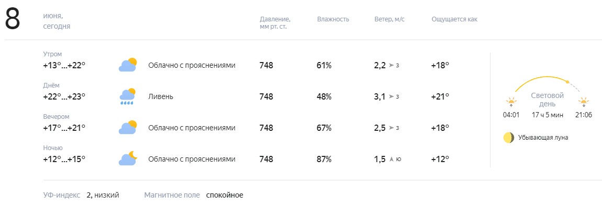602x208 pixels.
Task: Click the Убывающая луна text
Action: click(543, 138)
